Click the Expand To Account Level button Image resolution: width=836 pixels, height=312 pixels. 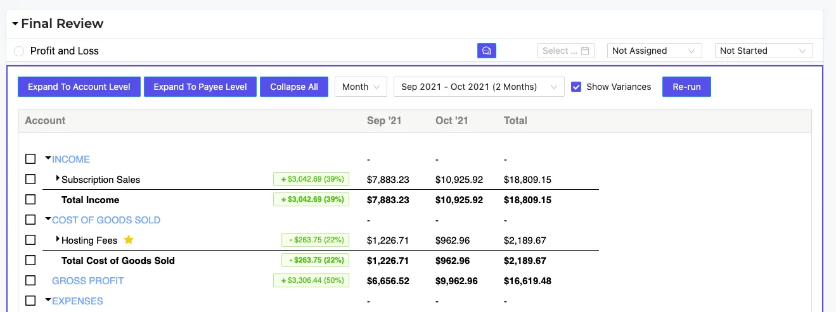[x=79, y=87]
